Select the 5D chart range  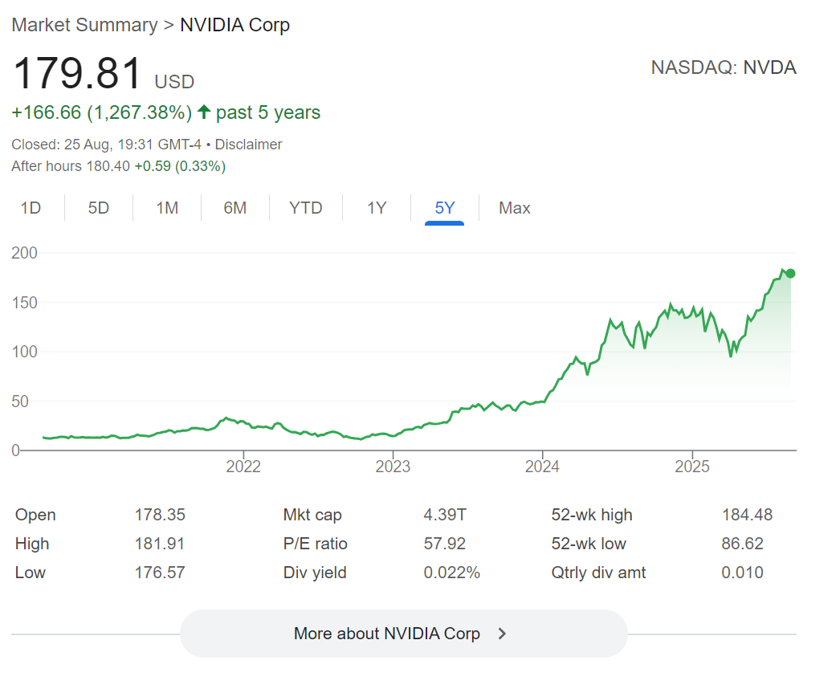[99, 208]
